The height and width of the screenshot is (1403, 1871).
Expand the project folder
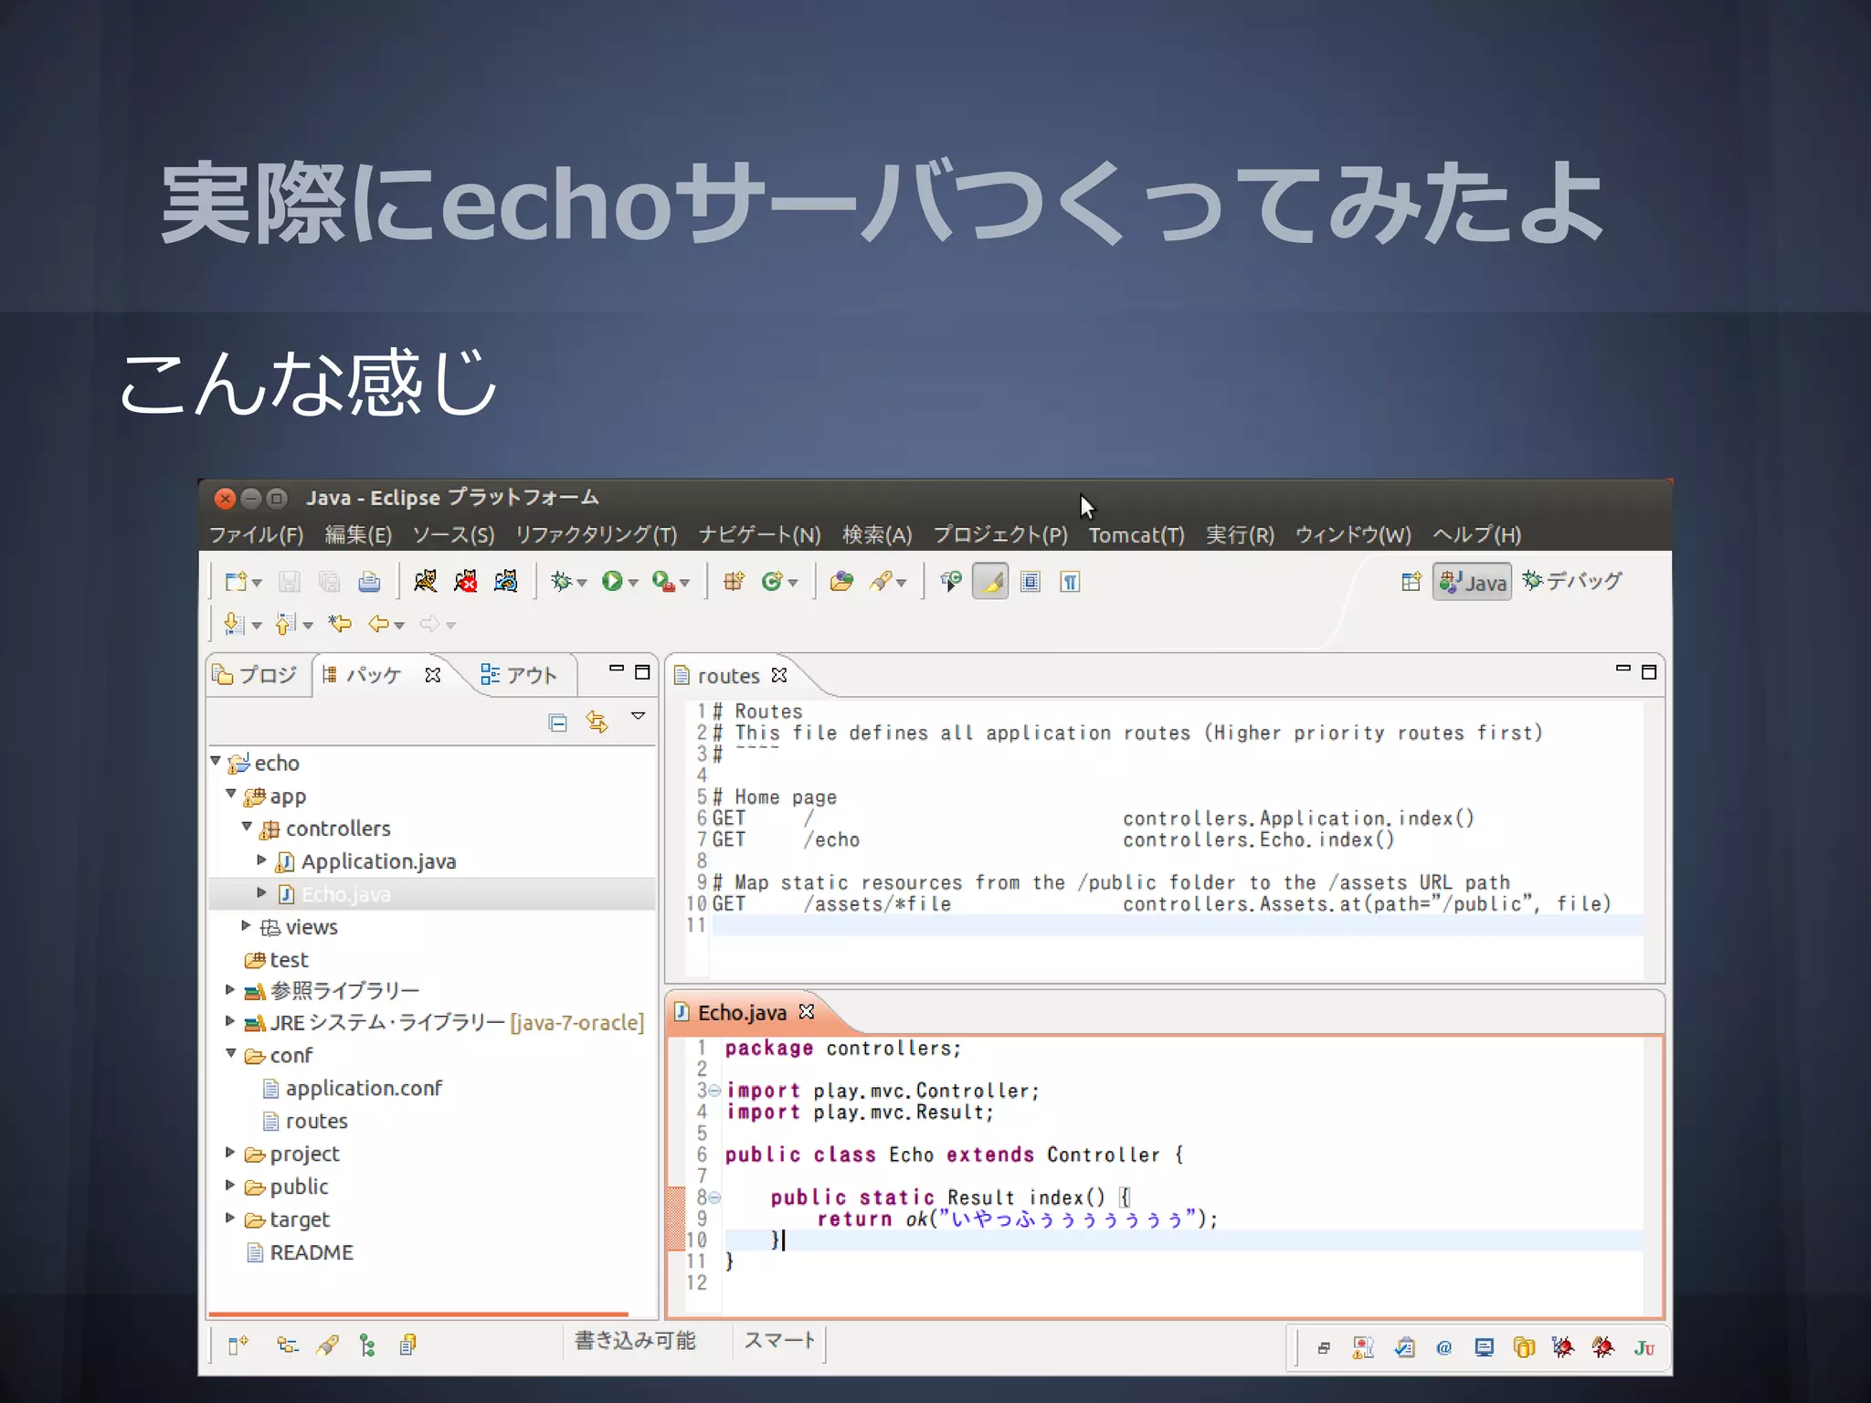point(230,1152)
